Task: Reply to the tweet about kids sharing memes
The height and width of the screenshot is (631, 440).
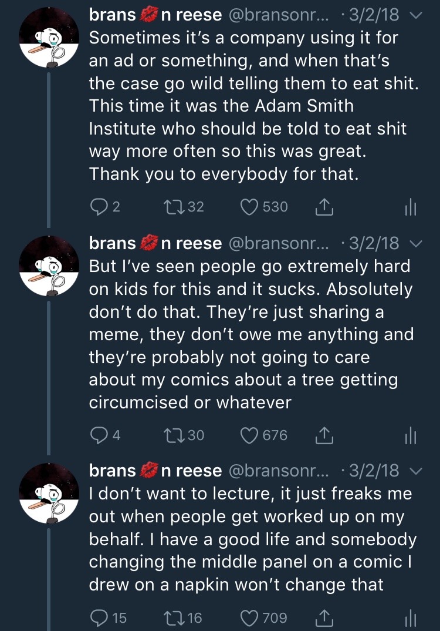Action: [97, 435]
